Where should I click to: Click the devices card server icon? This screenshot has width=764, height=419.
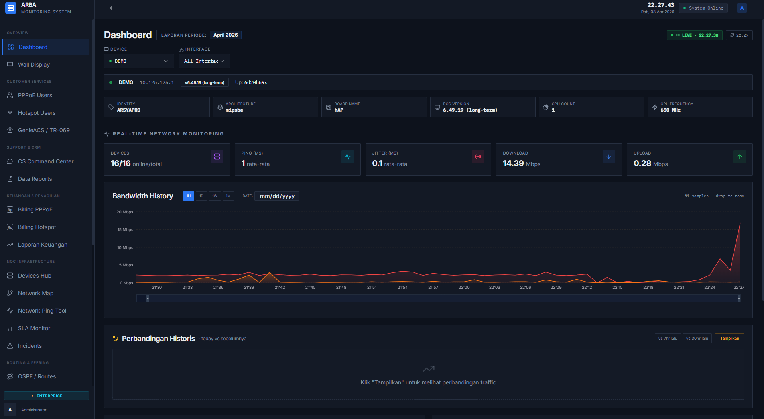point(217,157)
